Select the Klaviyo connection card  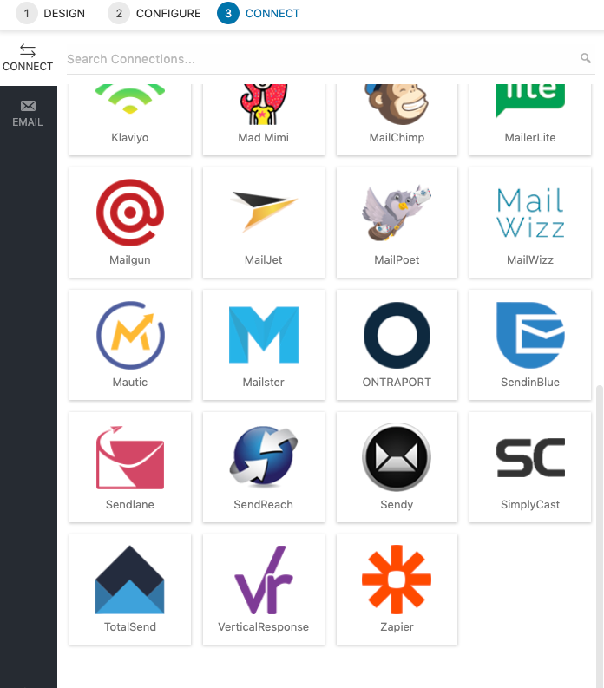point(130,120)
